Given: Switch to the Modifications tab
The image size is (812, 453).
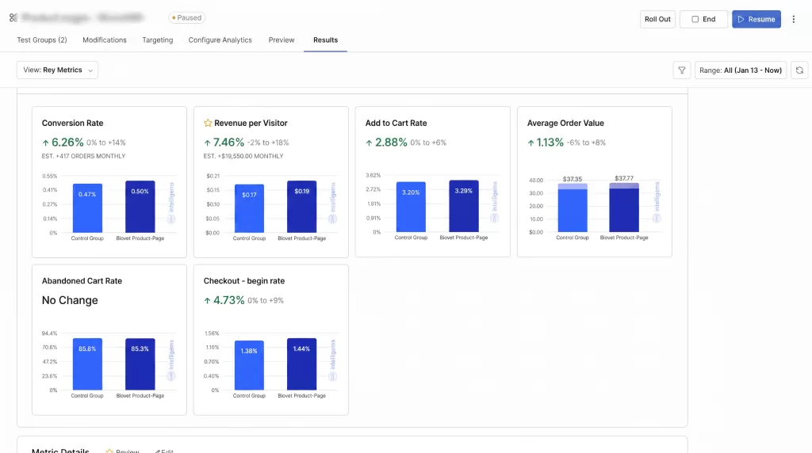Looking at the screenshot, I should pos(105,40).
